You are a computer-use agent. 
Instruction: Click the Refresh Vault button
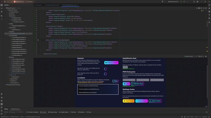pos(137,84)
